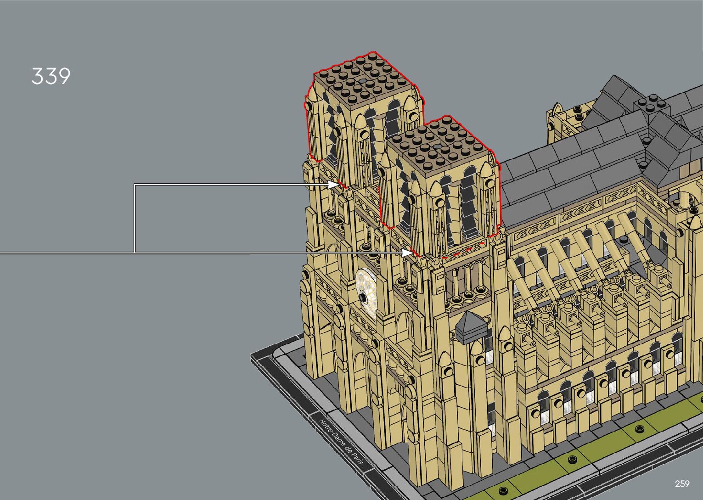The image size is (703, 500).
Task: Click the leftmost black stud on the green strip
Action: pos(504,489)
